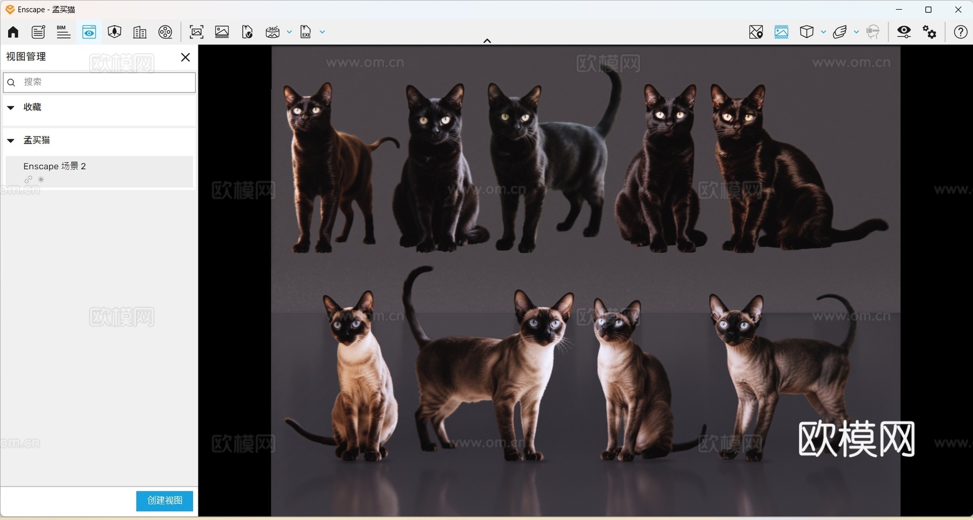
Task: Click the Home icon in toolbar
Action: click(x=13, y=32)
